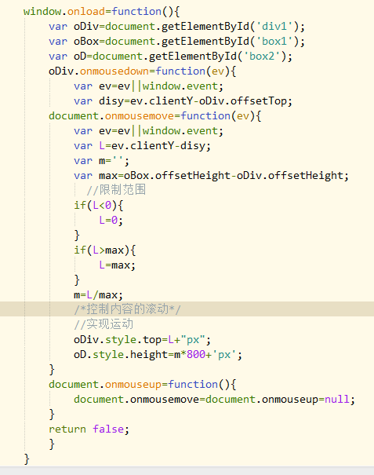Click the 'return false;' line
This screenshot has height=475, width=374.
89,429
